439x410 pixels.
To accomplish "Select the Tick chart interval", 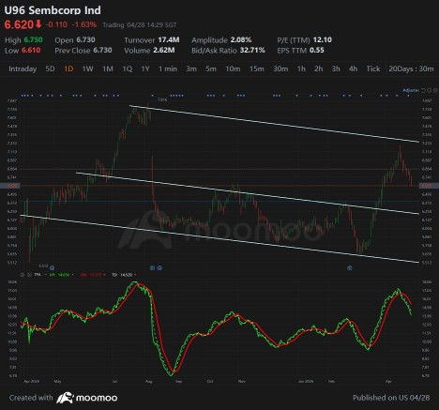I will point(373,68).
